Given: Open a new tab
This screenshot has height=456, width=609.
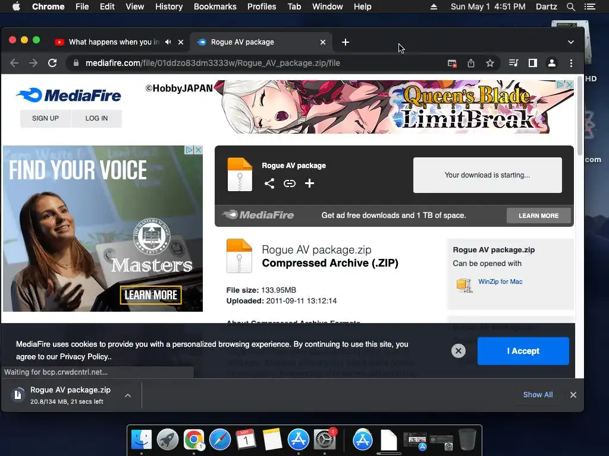Looking at the screenshot, I should [346, 42].
